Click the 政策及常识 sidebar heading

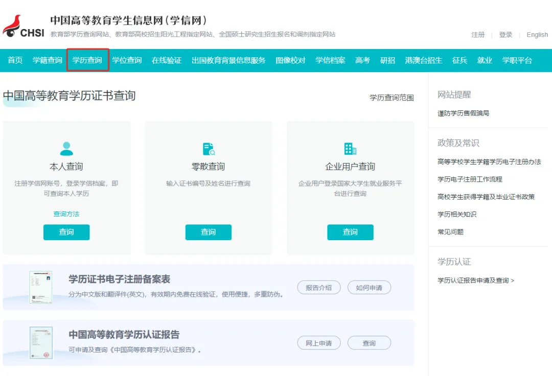[458, 143]
